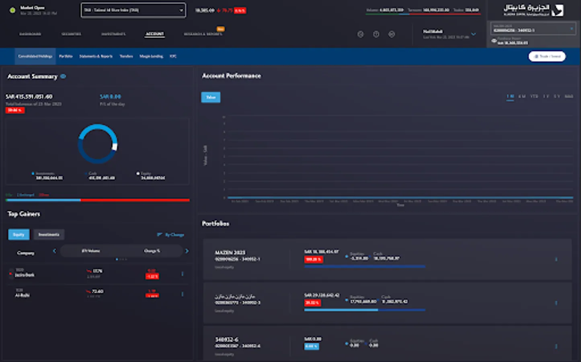Switch to the Statements & Reports tab

pyautogui.click(x=96, y=56)
